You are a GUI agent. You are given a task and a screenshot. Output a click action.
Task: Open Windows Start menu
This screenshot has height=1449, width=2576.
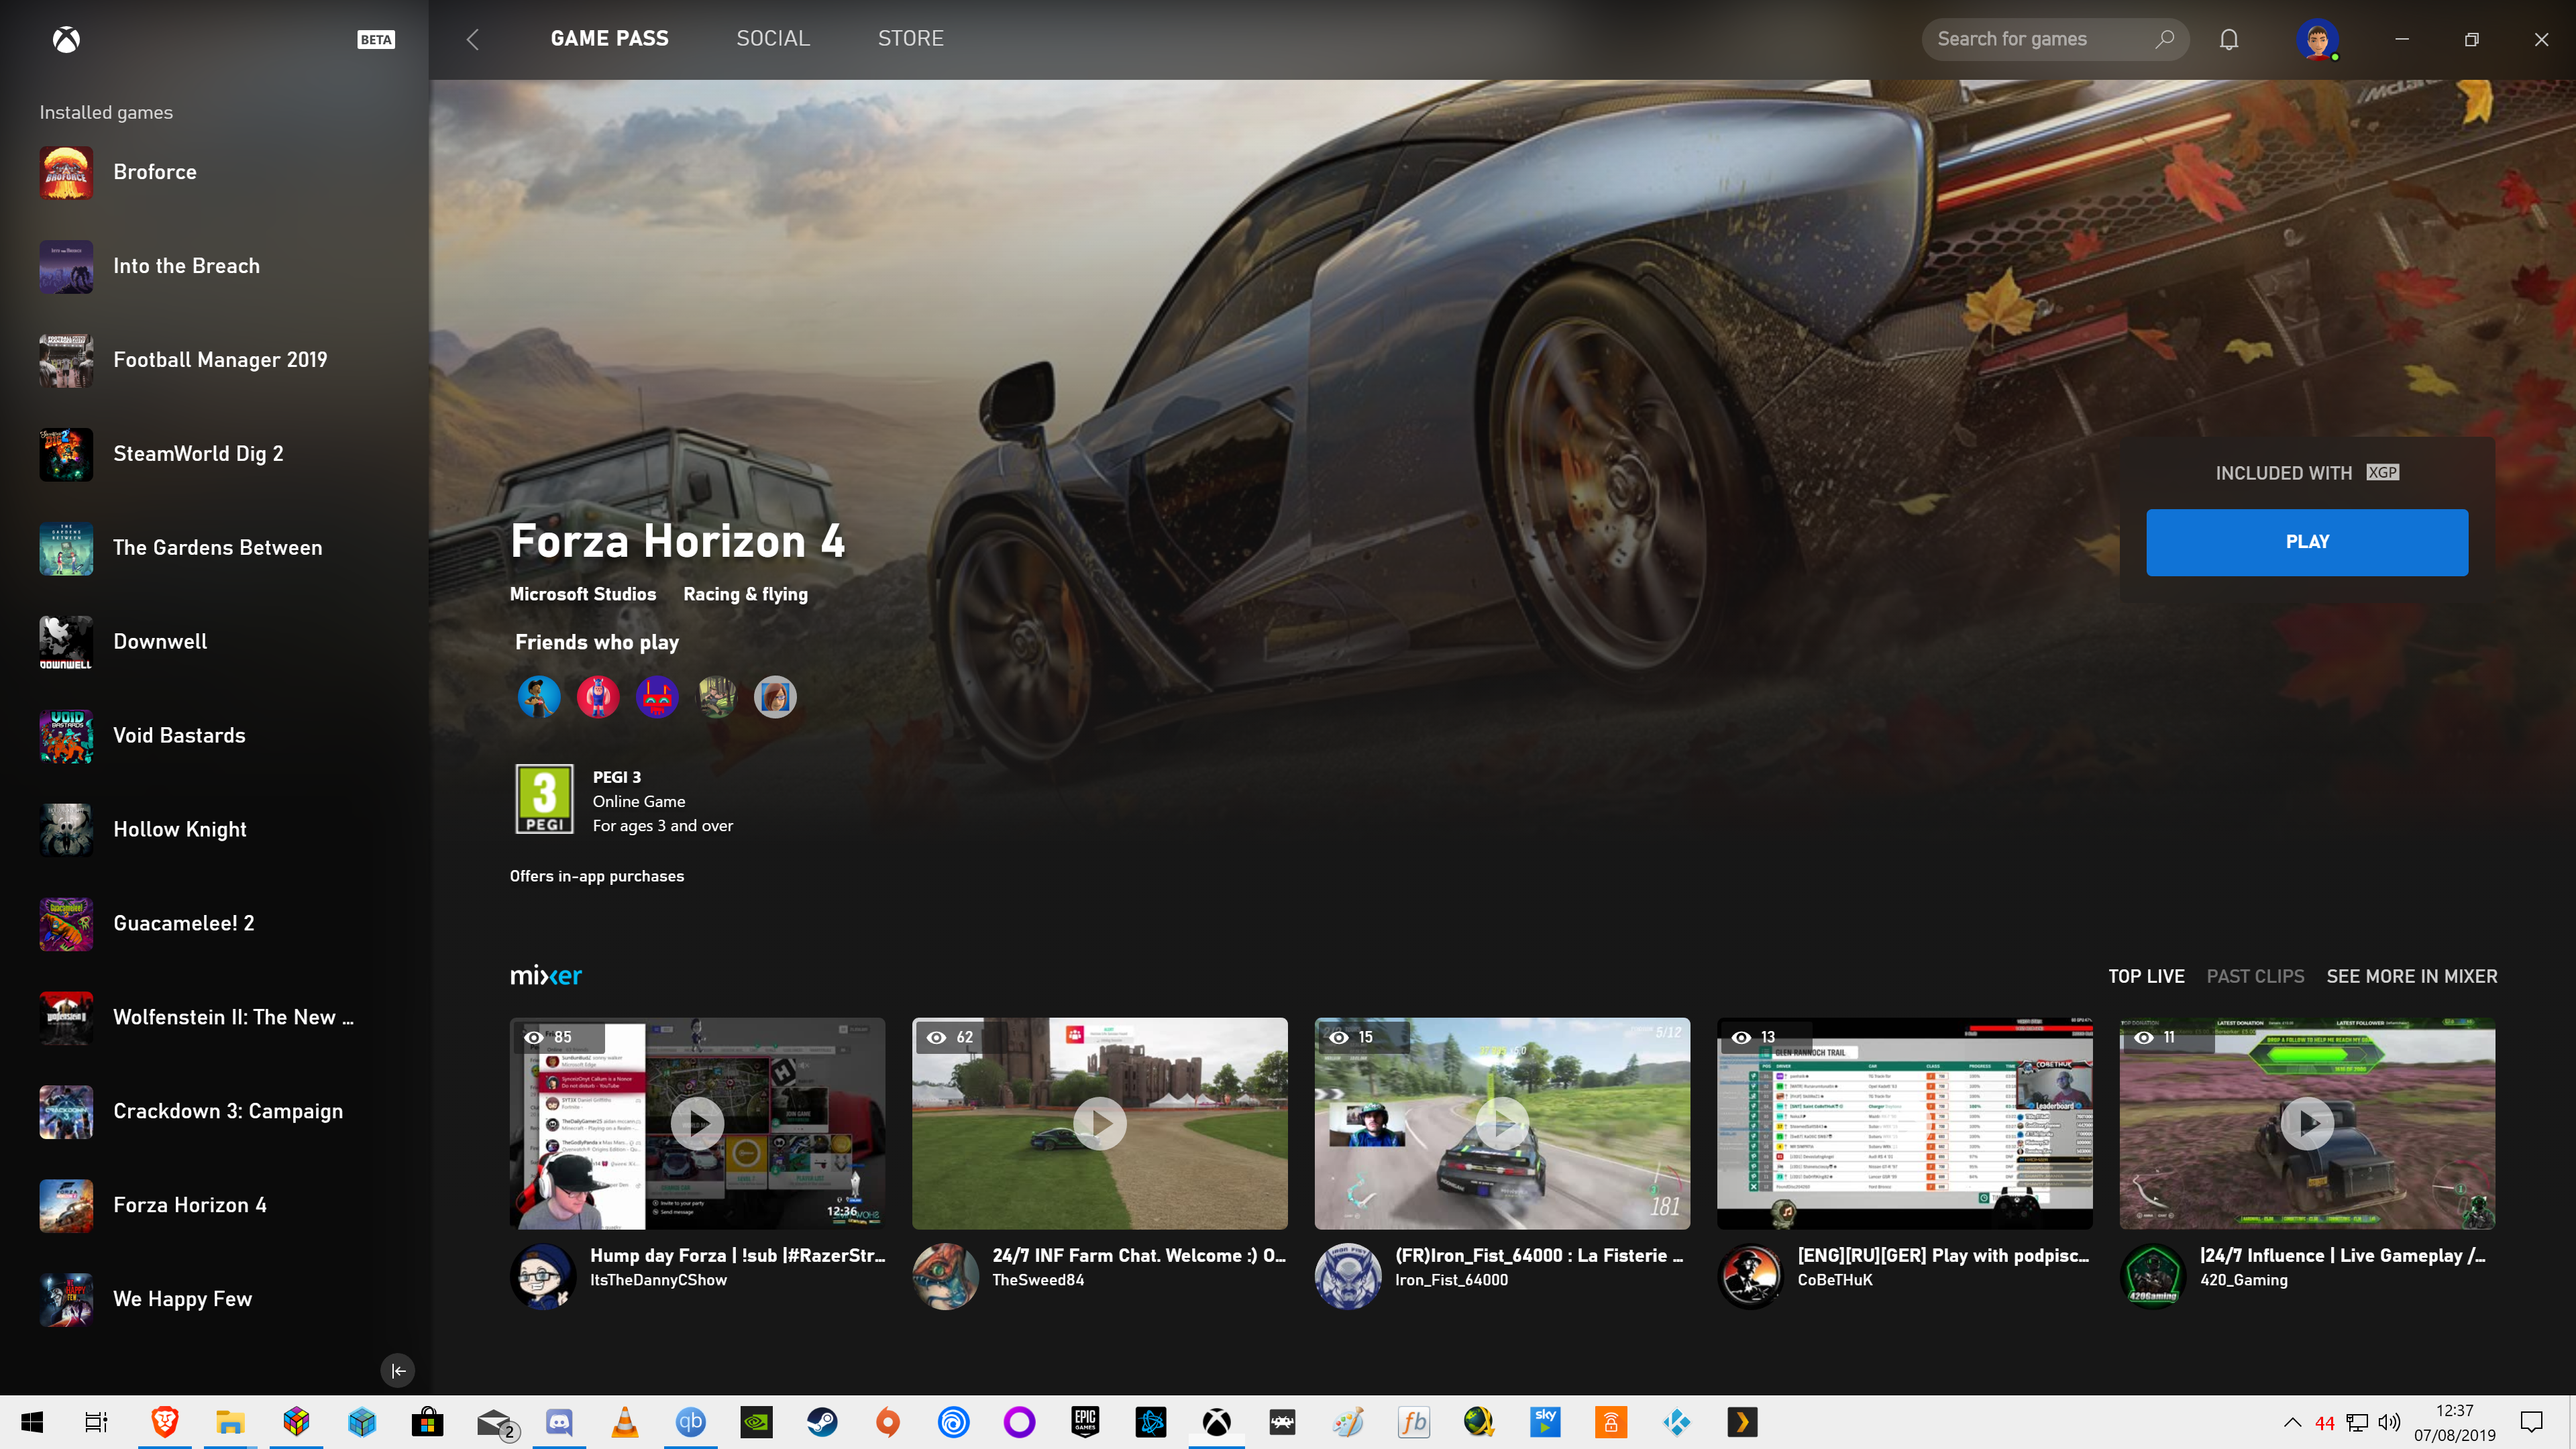[x=32, y=1422]
